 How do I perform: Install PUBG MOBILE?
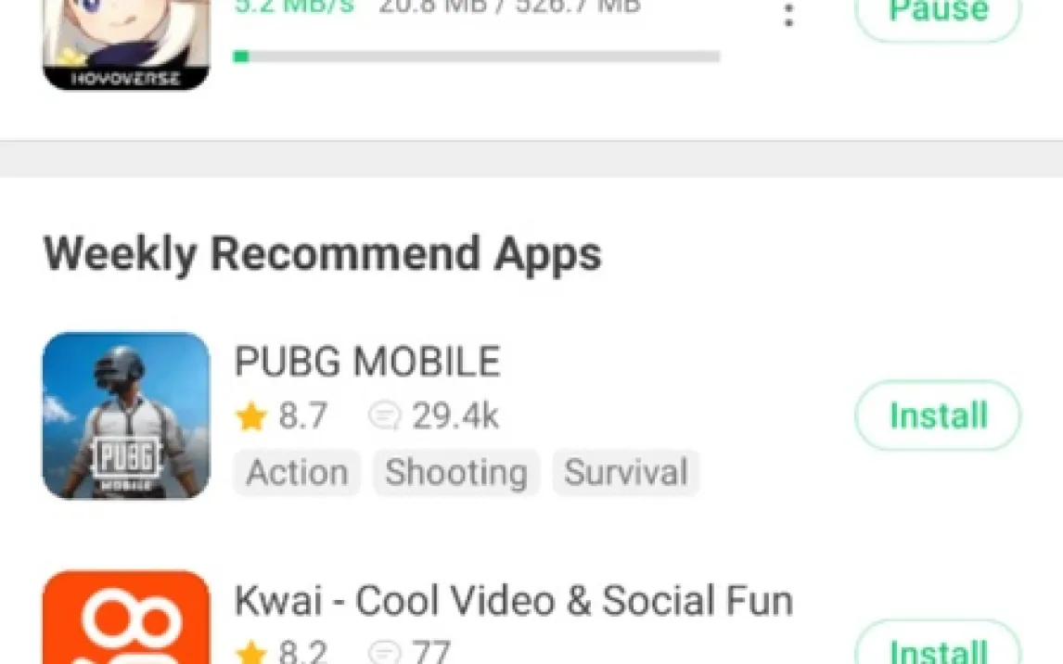click(939, 415)
